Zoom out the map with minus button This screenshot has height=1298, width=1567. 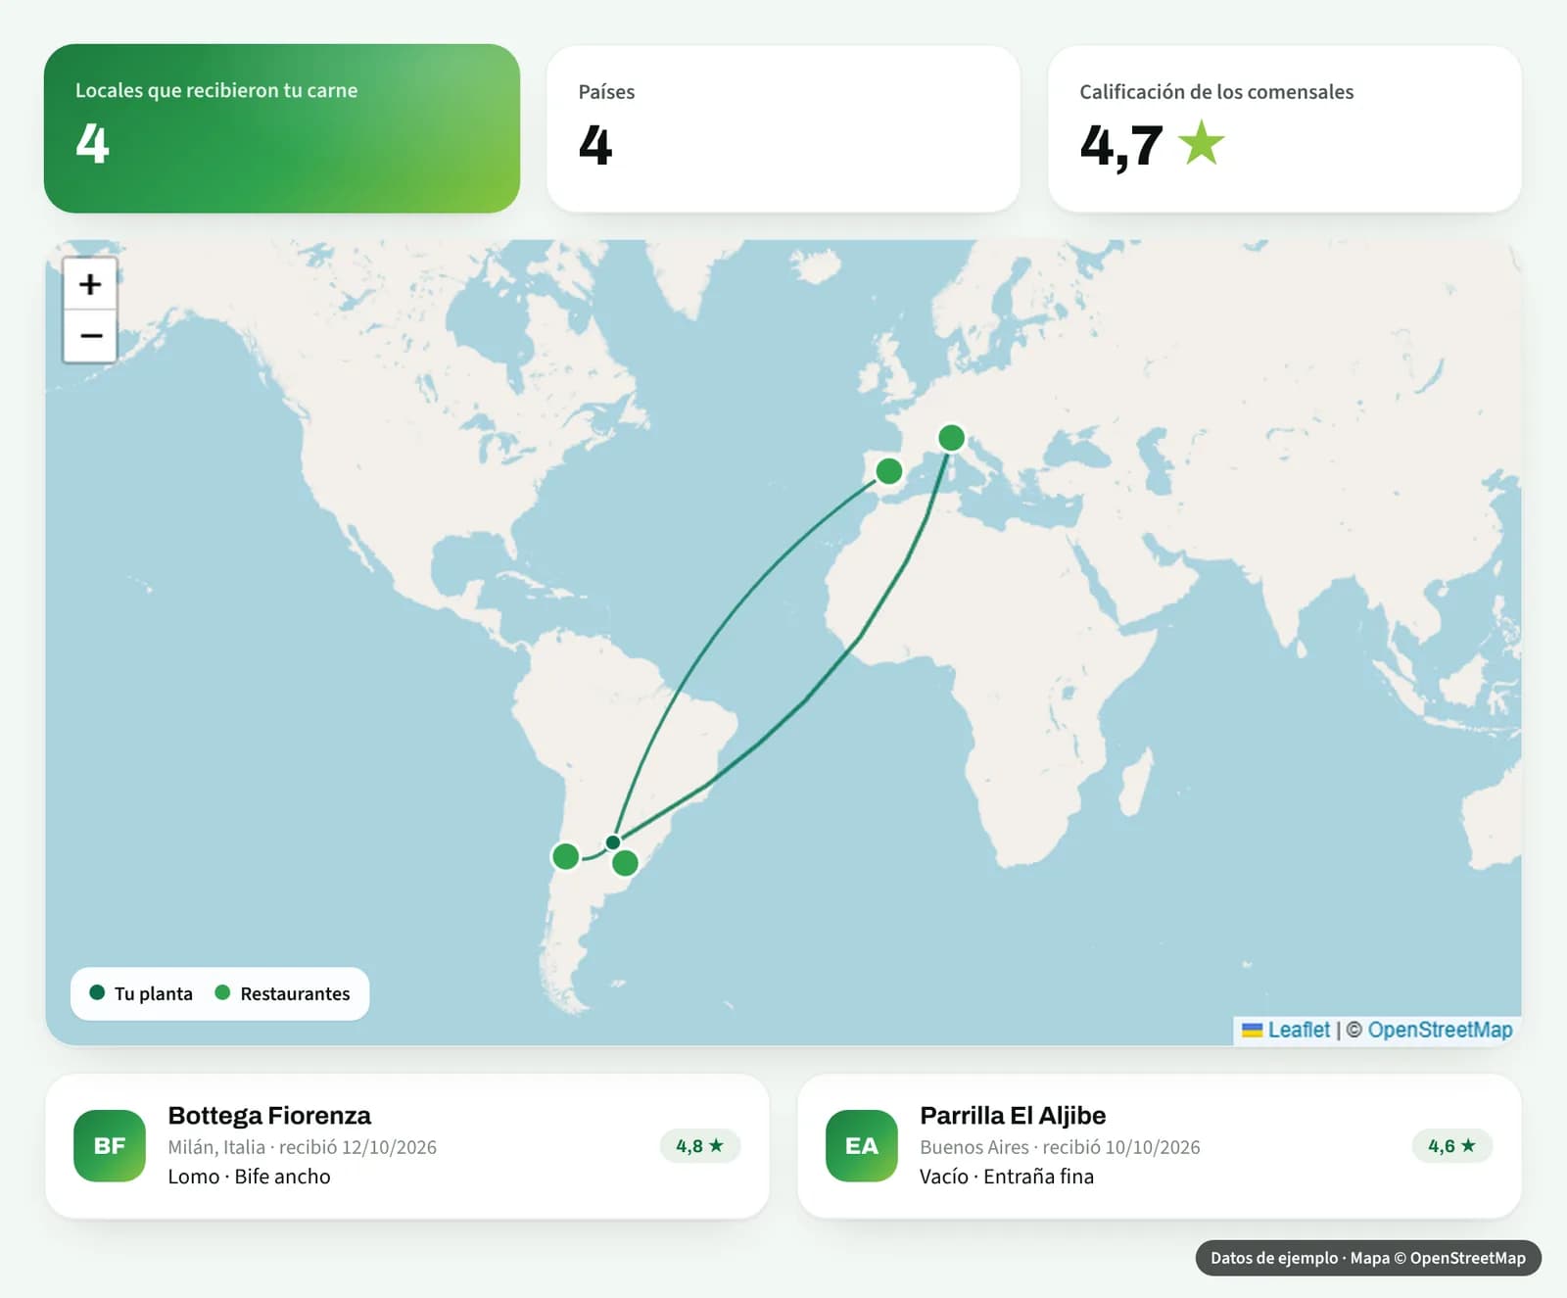pos(90,336)
